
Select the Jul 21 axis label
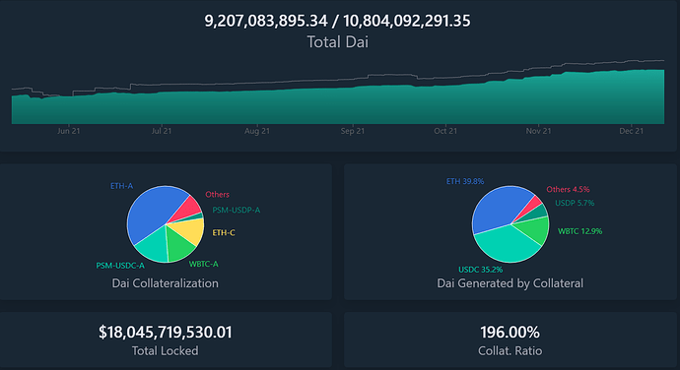pyautogui.click(x=162, y=131)
